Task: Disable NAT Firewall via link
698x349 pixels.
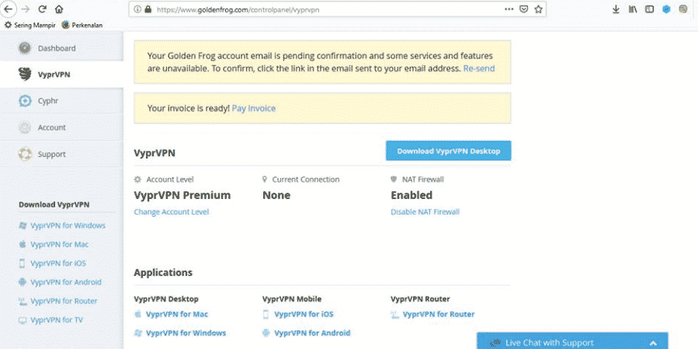Action: (x=425, y=212)
